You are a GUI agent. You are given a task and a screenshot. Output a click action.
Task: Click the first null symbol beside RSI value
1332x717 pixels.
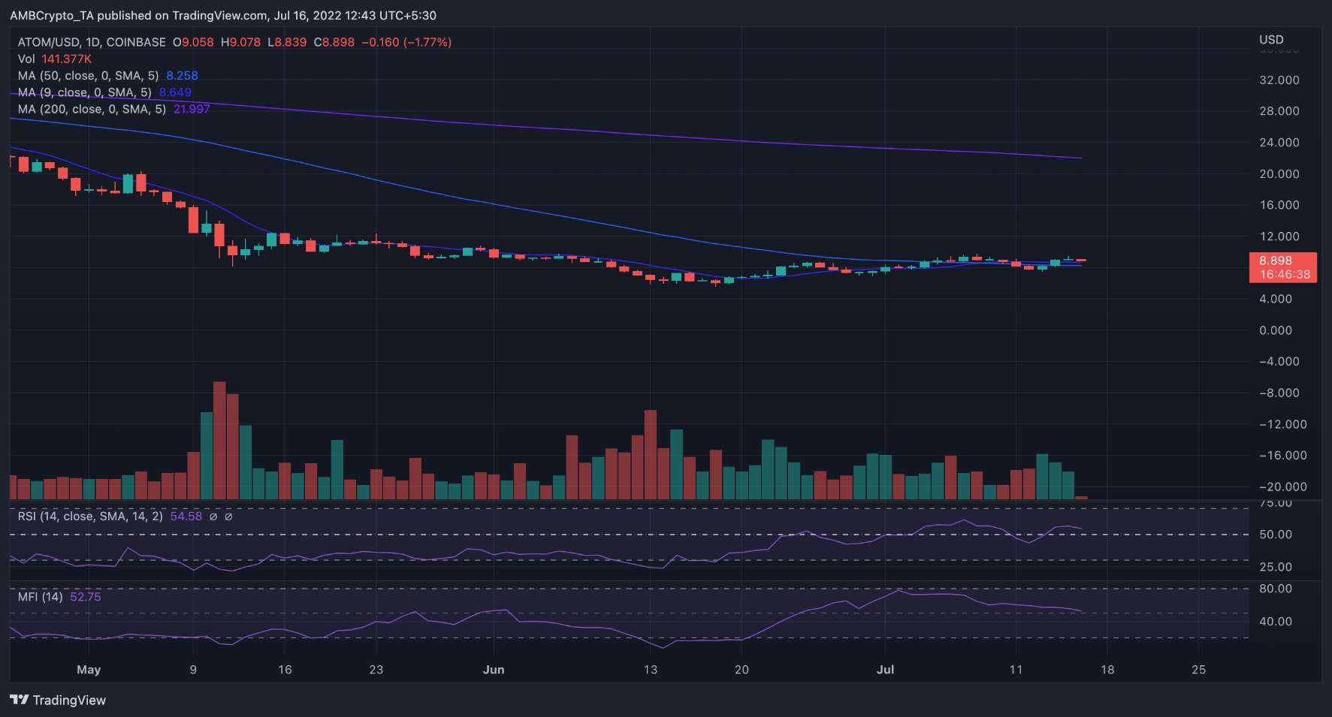tap(213, 517)
